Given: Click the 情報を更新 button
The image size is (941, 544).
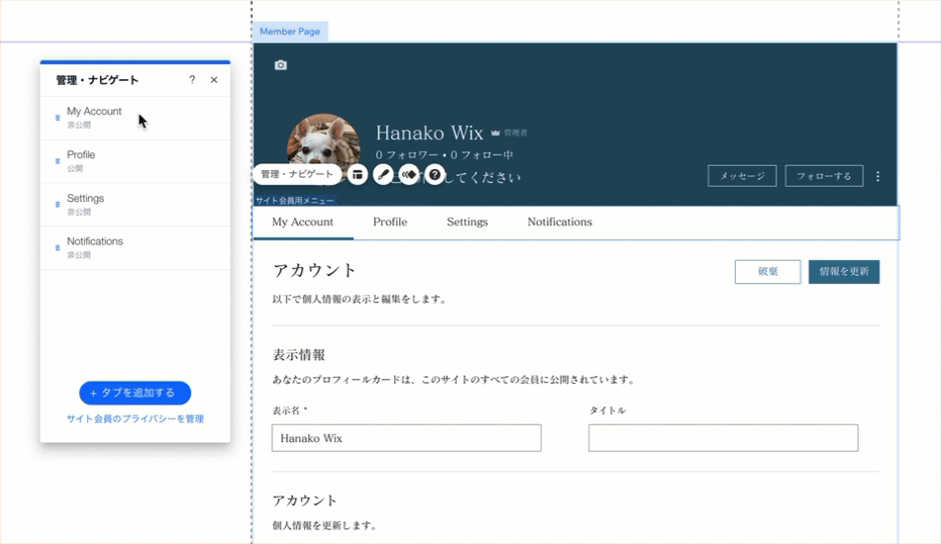Looking at the screenshot, I should pos(843,272).
